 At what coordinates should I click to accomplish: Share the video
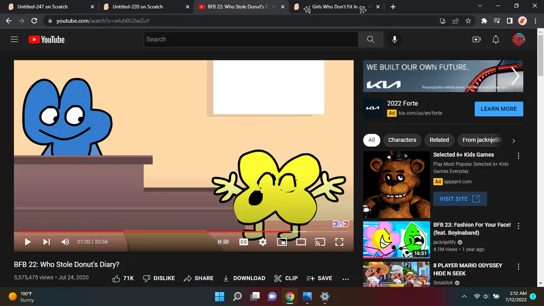point(199,278)
